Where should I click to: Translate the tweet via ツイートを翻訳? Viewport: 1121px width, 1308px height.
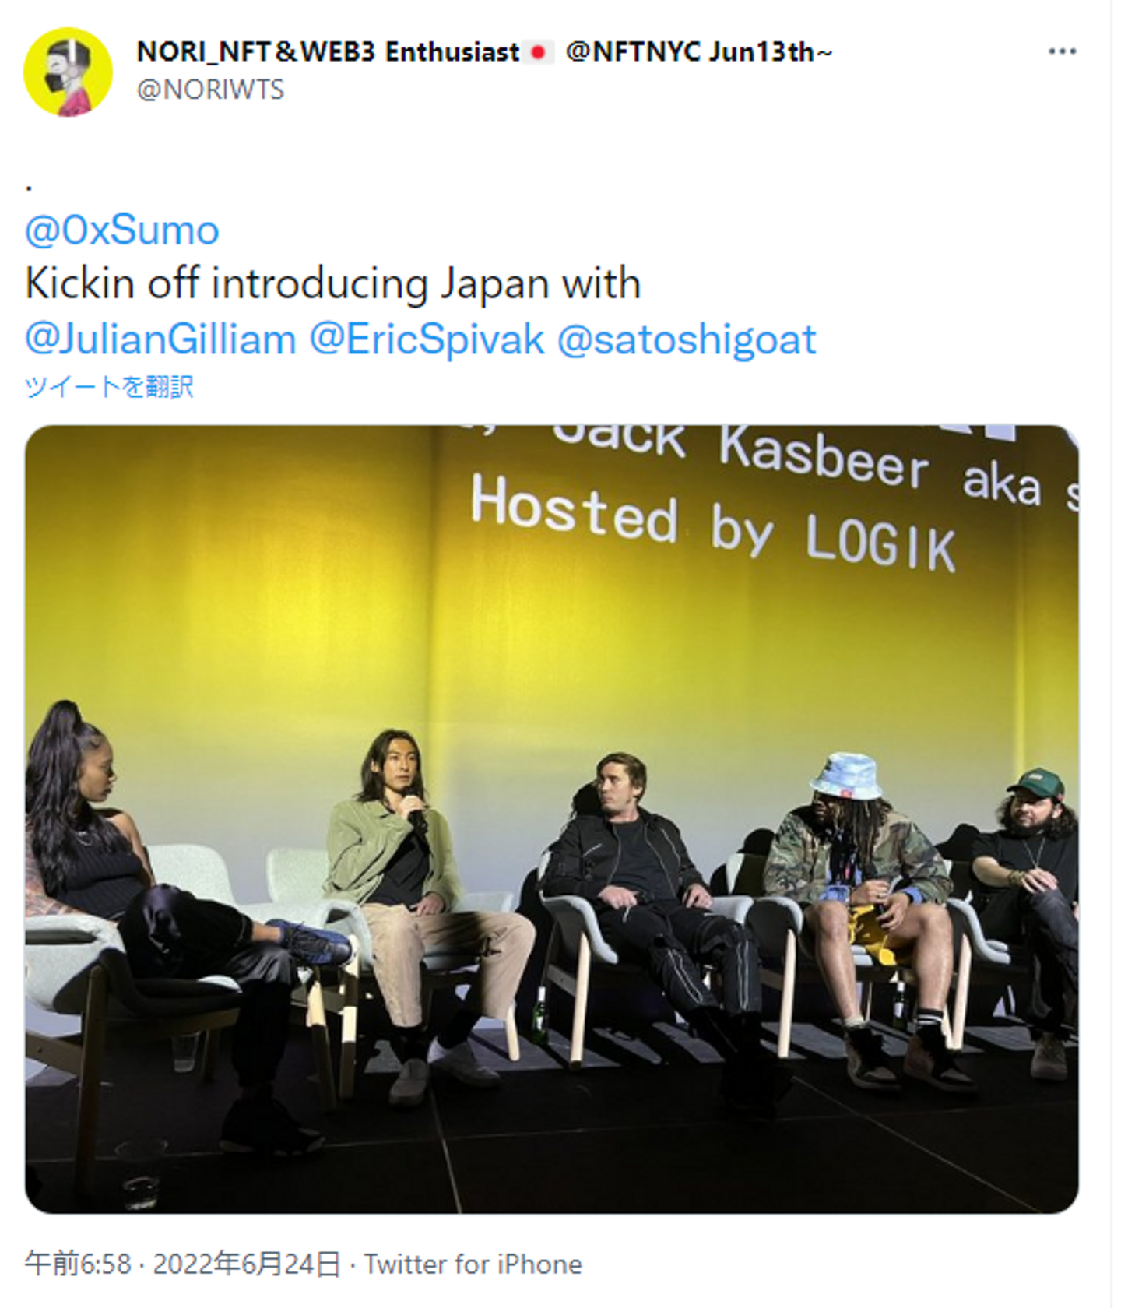(x=108, y=386)
